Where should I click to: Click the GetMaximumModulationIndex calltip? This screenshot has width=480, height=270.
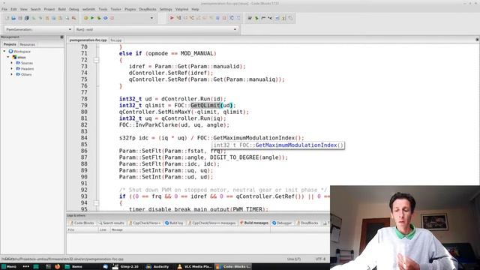(278, 145)
